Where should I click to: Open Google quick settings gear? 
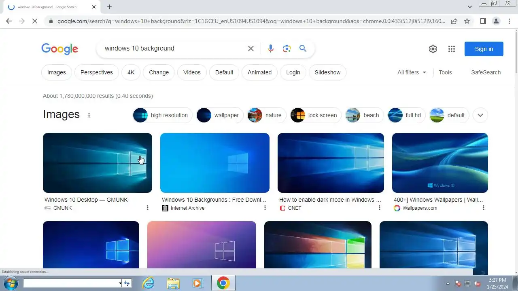tap(433, 49)
